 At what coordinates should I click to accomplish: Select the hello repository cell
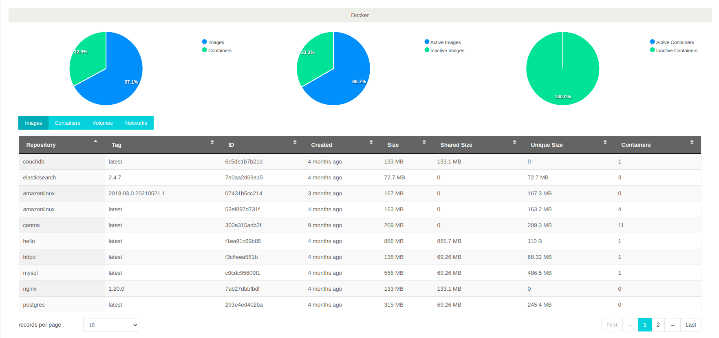pyautogui.click(x=62, y=241)
